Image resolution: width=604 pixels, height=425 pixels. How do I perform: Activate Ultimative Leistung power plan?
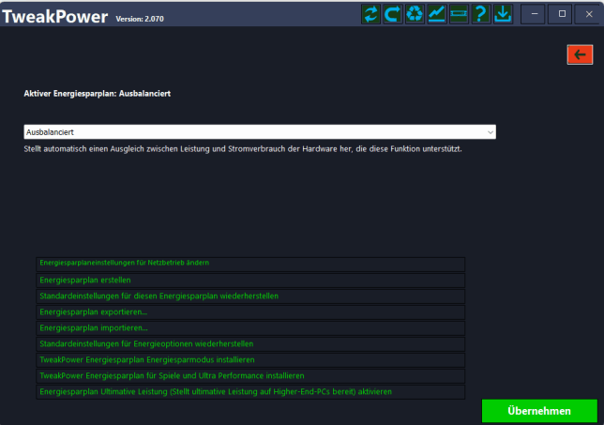[250, 391]
